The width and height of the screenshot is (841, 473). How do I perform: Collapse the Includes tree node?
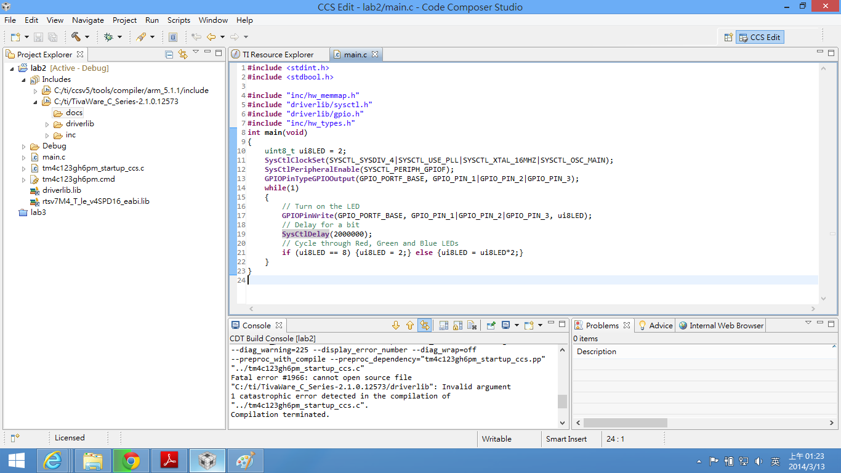point(24,79)
